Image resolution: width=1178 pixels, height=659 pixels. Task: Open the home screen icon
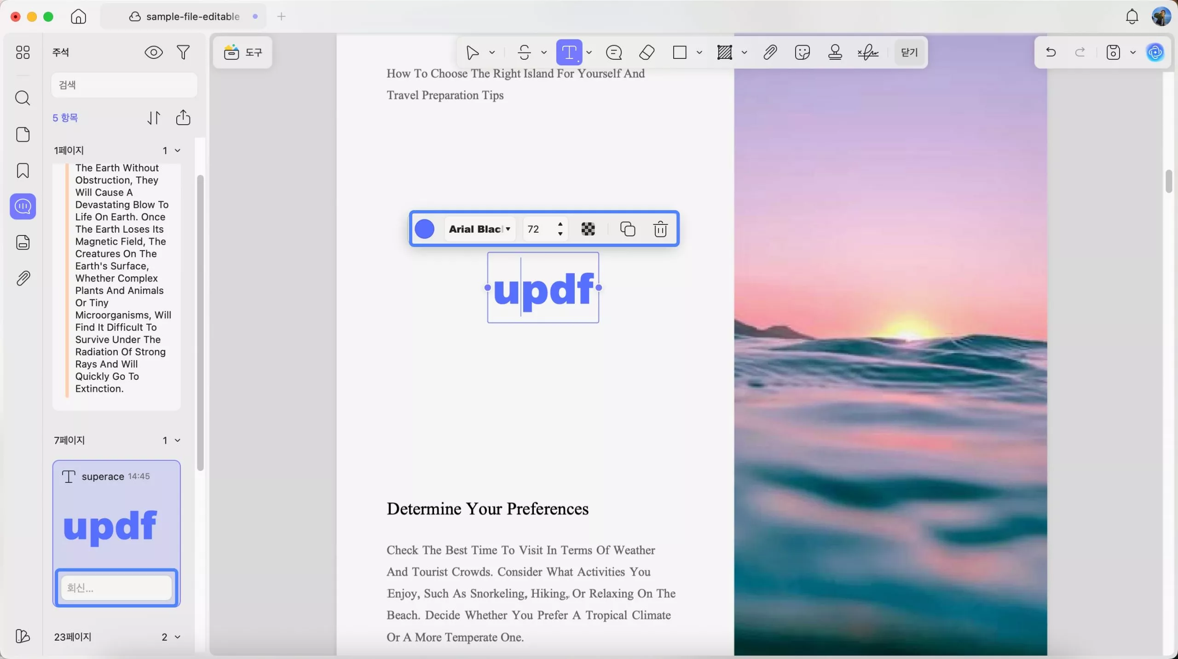(78, 17)
